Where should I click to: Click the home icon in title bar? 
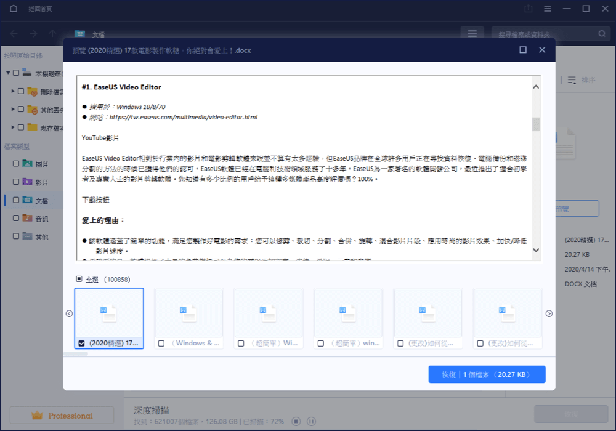14,9
